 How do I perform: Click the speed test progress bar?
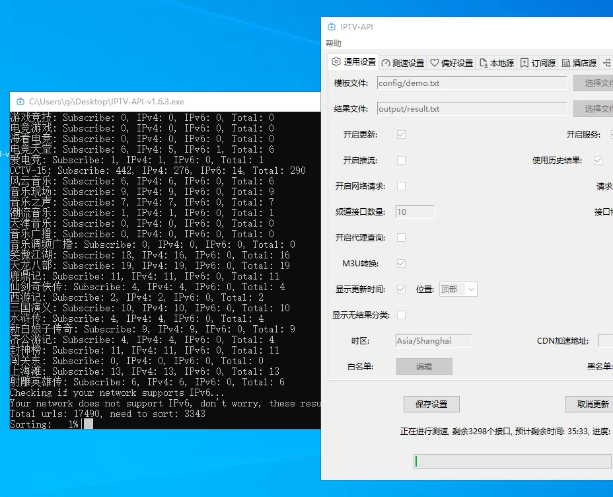[x=513, y=461]
